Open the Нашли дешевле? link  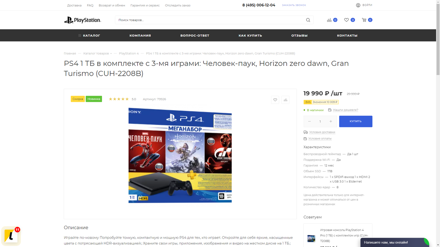(345, 110)
